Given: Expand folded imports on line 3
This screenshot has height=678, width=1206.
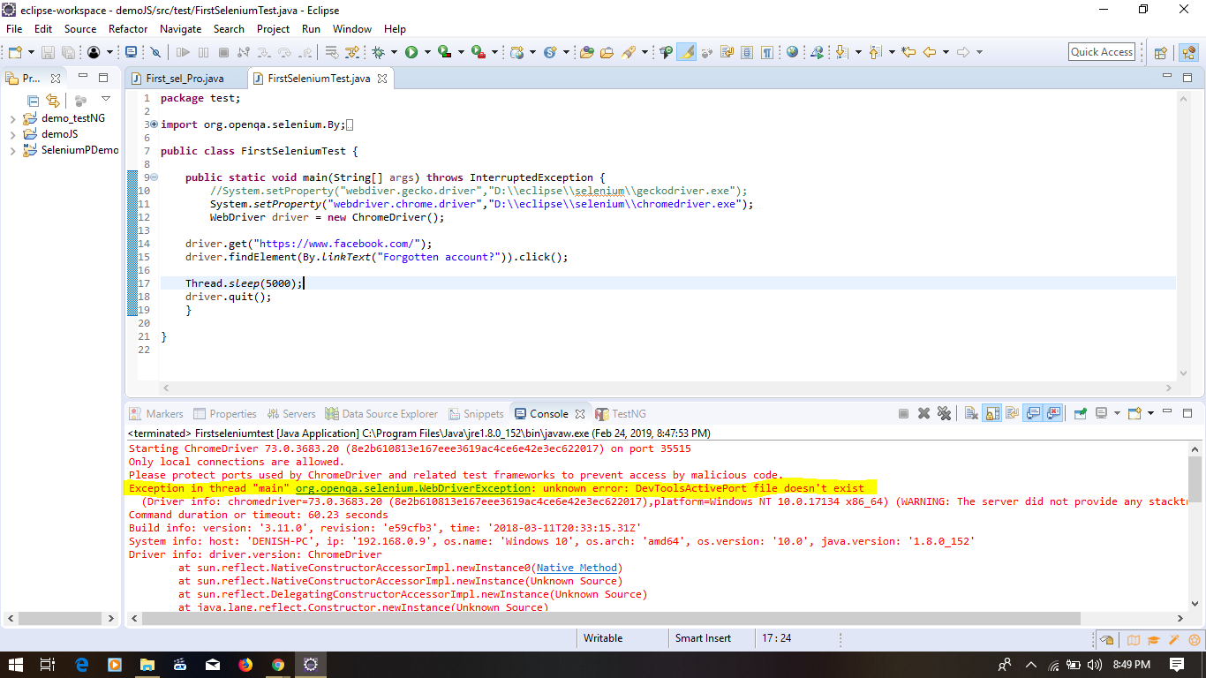Looking at the screenshot, I should click(x=155, y=124).
